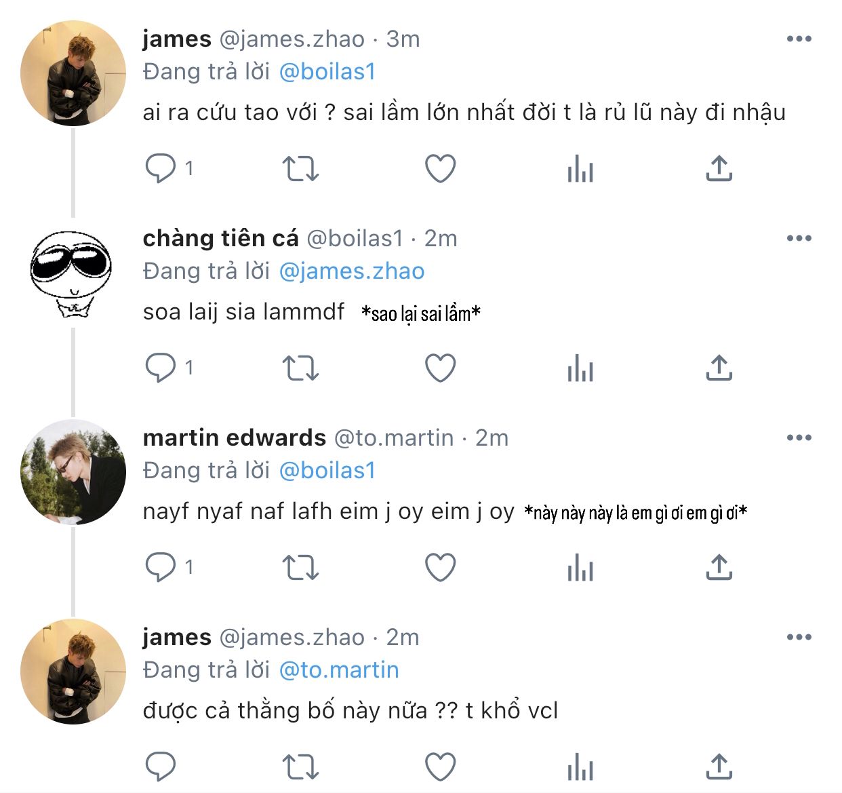View analytics on martin edwards' tweet

point(580,567)
